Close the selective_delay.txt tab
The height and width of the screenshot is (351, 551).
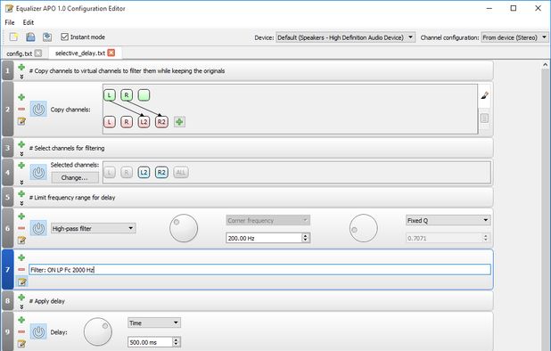coord(111,53)
